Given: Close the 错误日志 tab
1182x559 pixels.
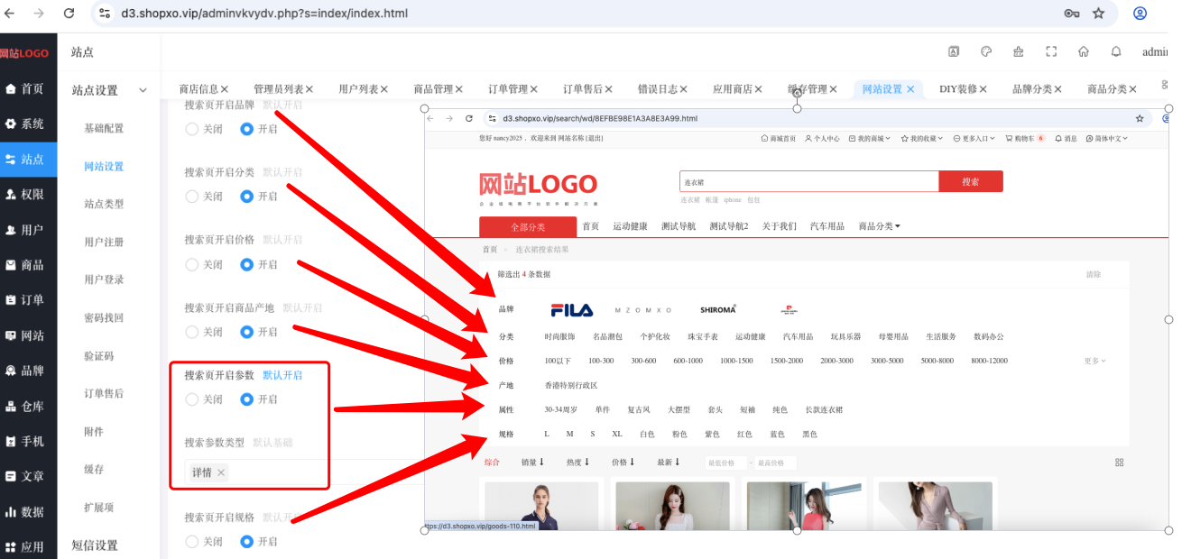Looking at the screenshot, I should (683, 89).
